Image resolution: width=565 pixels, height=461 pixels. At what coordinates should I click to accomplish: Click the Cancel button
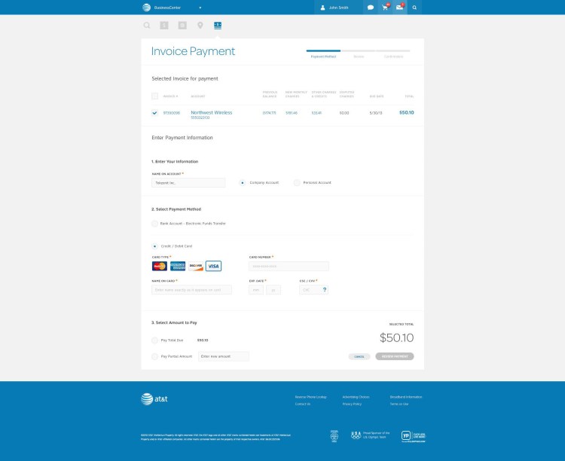click(x=359, y=356)
